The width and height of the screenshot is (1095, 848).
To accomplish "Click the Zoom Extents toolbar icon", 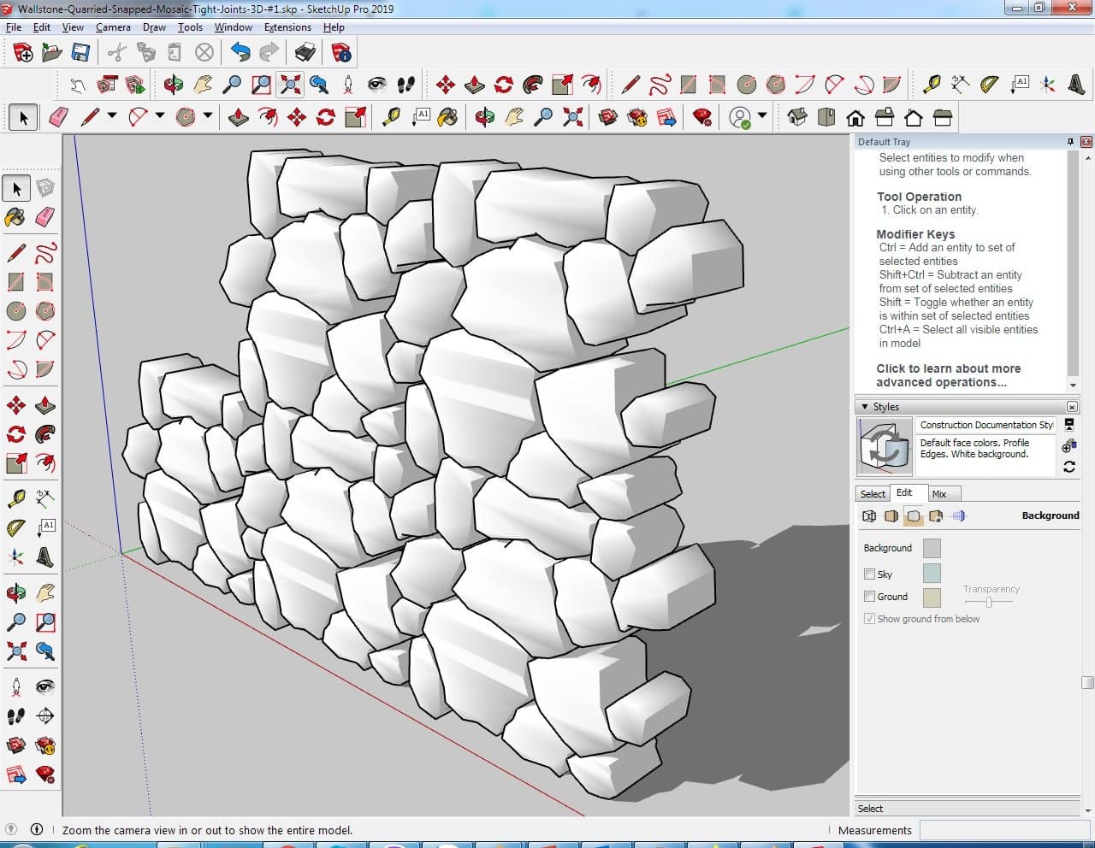I will point(290,84).
